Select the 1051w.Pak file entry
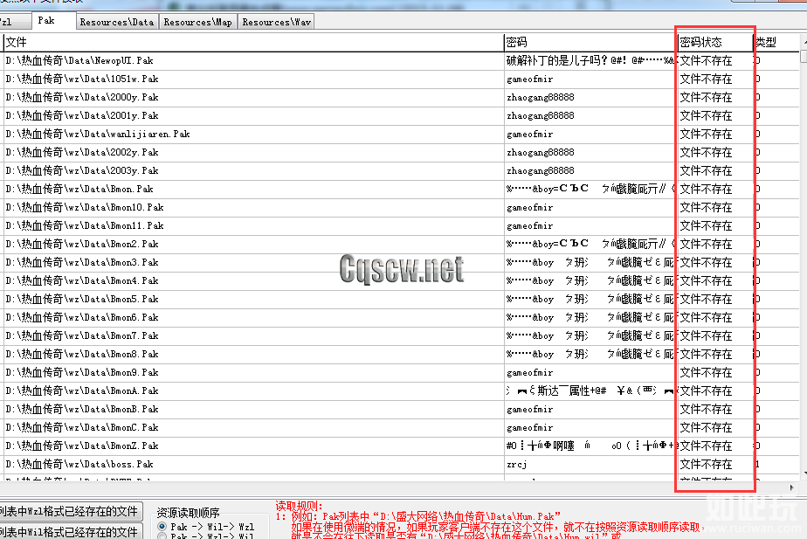 point(82,79)
